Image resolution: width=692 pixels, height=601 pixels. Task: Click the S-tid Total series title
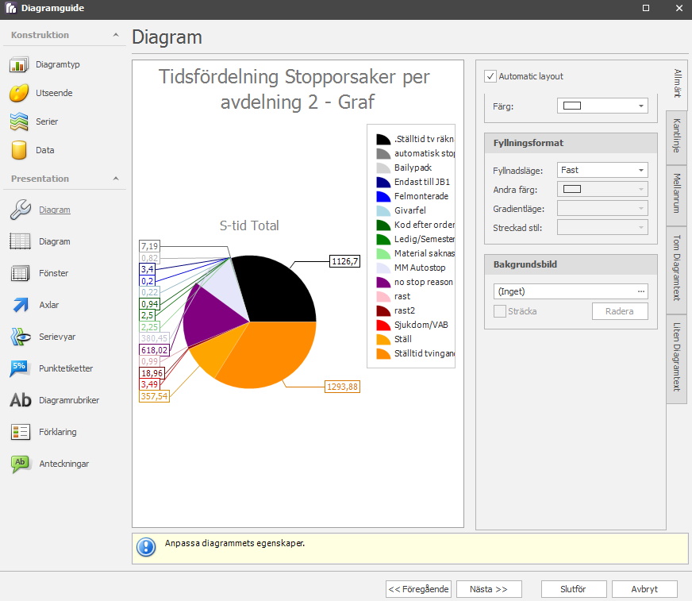[249, 225]
